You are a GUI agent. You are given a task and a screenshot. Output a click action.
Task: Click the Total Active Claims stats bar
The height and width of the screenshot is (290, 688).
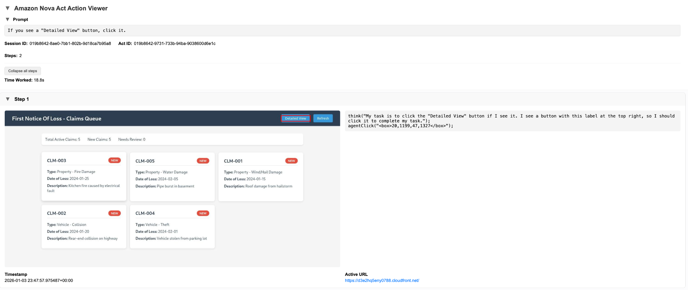tap(172, 139)
